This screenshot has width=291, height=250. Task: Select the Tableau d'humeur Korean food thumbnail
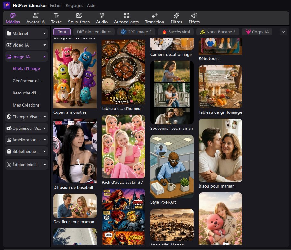coord(123,72)
